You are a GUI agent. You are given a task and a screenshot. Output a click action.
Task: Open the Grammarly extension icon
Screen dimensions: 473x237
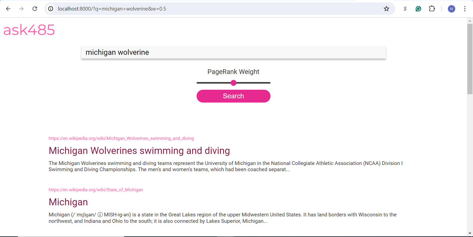(x=418, y=9)
